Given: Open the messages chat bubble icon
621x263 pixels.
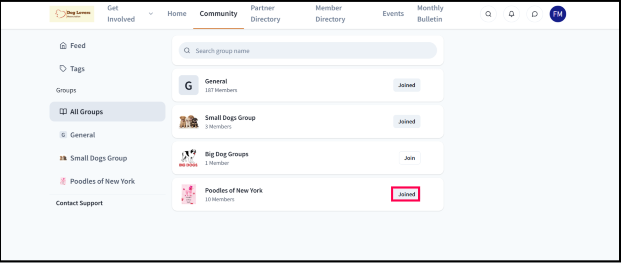Looking at the screenshot, I should pyautogui.click(x=535, y=14).
